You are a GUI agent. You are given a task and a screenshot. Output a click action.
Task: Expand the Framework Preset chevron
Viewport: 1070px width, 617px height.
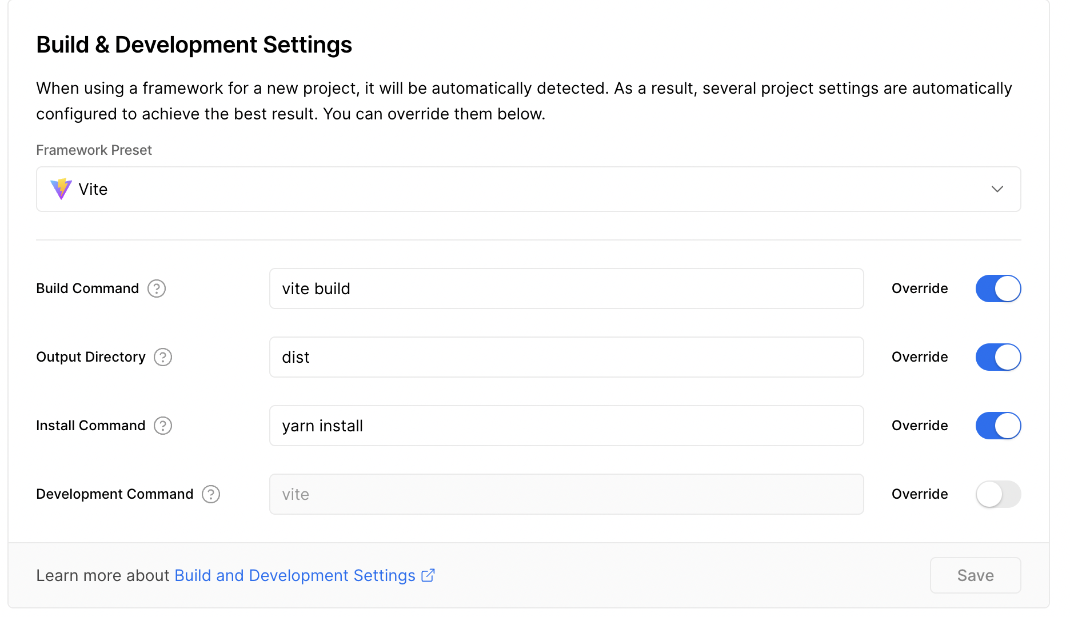[x=997, y=189]
